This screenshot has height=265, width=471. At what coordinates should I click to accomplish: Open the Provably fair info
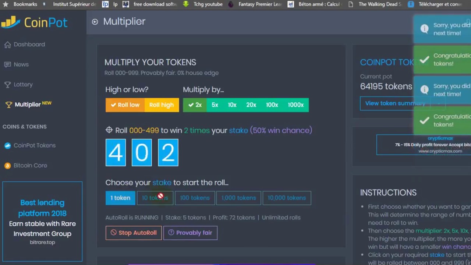pyautogui.click(x=190, y=233)
